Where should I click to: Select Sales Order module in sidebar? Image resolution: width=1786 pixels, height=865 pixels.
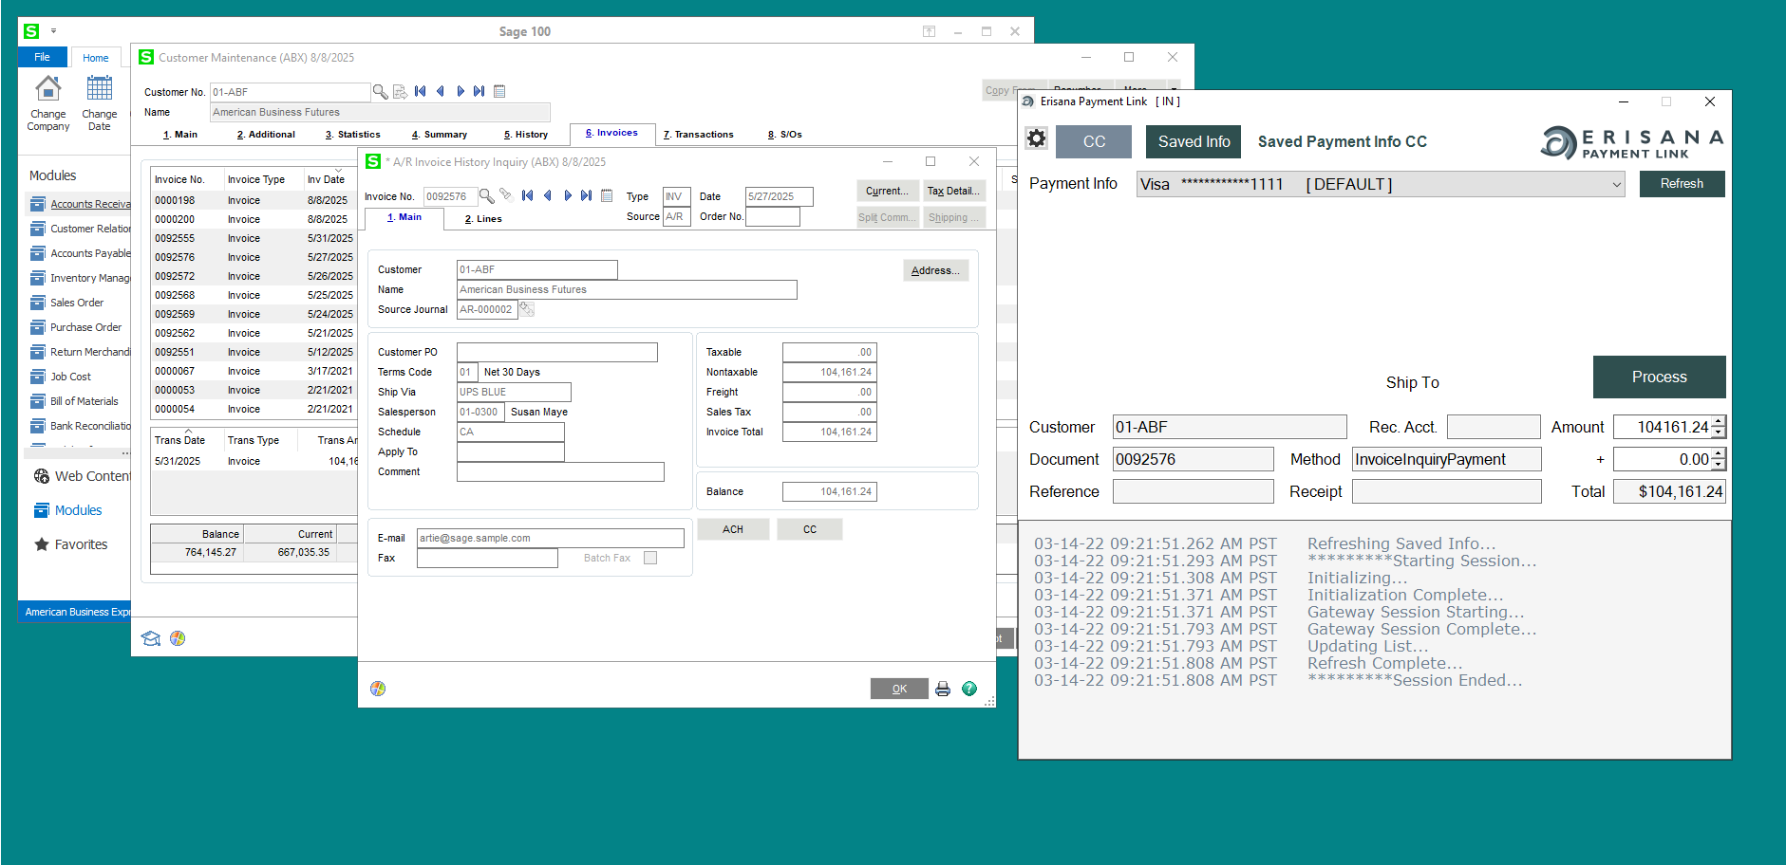76,303
